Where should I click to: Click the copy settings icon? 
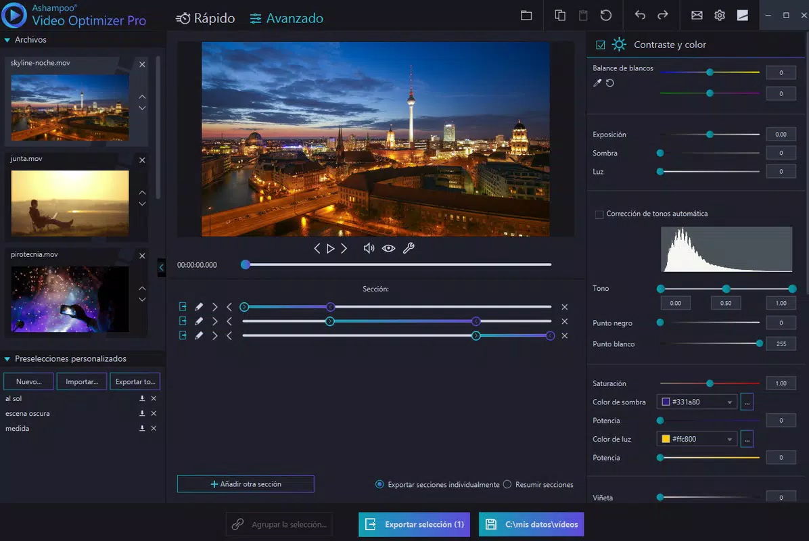[x=560, y=16]
